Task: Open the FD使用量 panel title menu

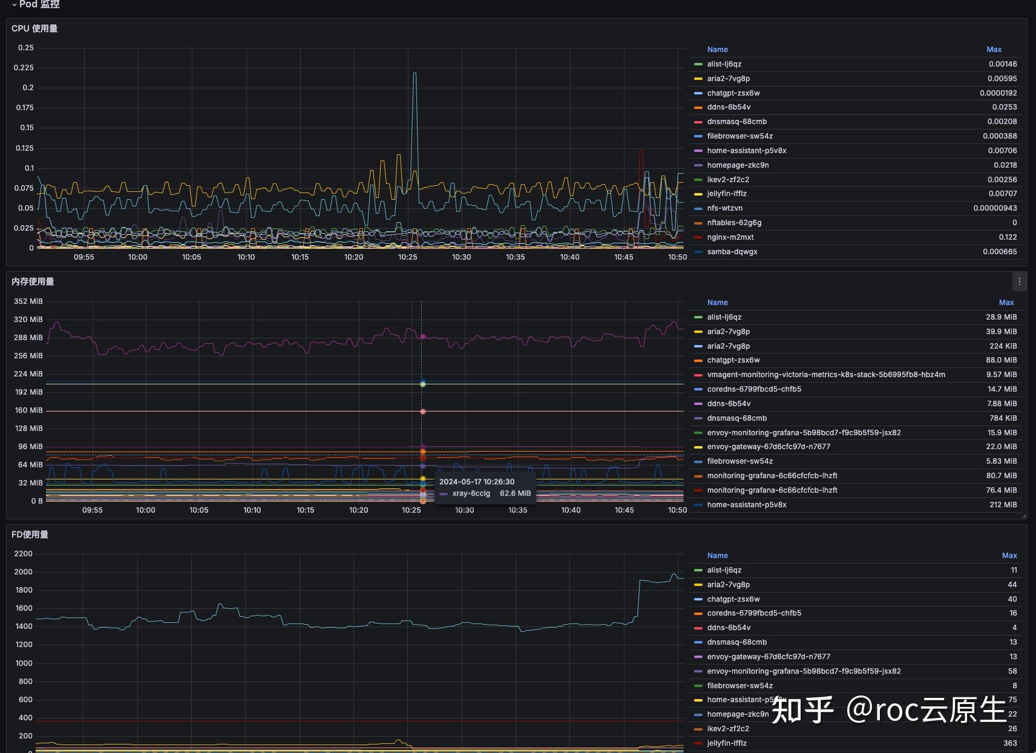Action: [x=30, y=534]
